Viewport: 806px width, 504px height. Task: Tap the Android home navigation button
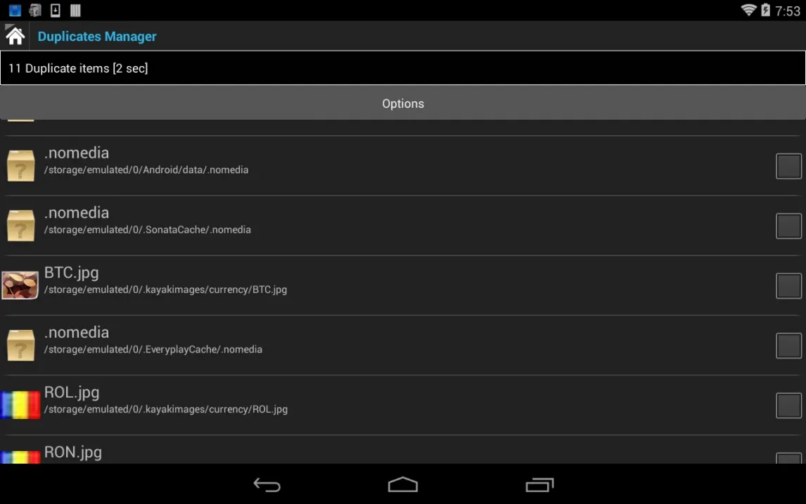click(x=403, y=484)
